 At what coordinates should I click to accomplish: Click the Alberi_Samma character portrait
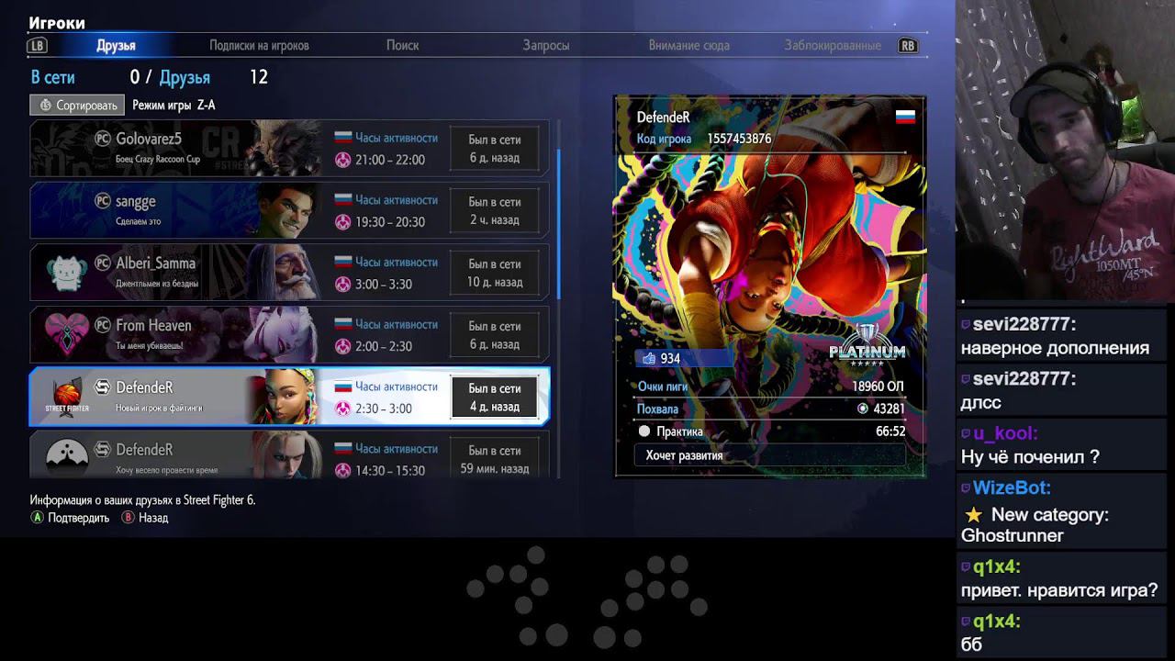(286, 273)
